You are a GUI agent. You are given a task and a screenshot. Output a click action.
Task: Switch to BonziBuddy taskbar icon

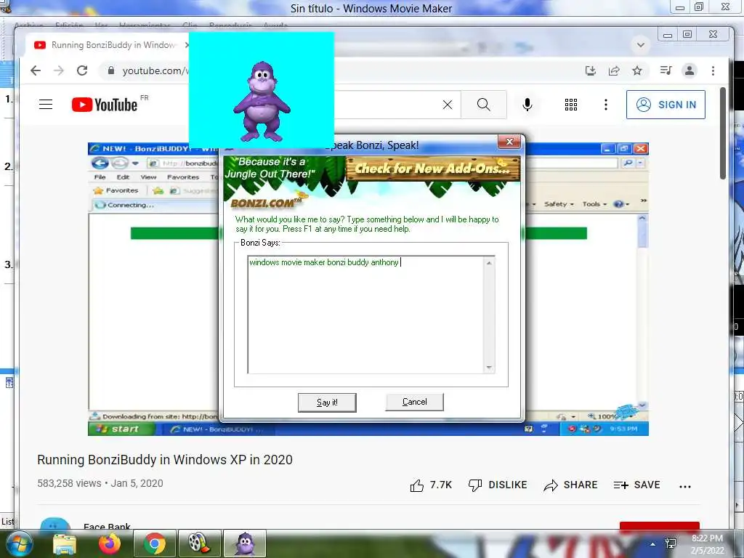click(x=244, y=543)
